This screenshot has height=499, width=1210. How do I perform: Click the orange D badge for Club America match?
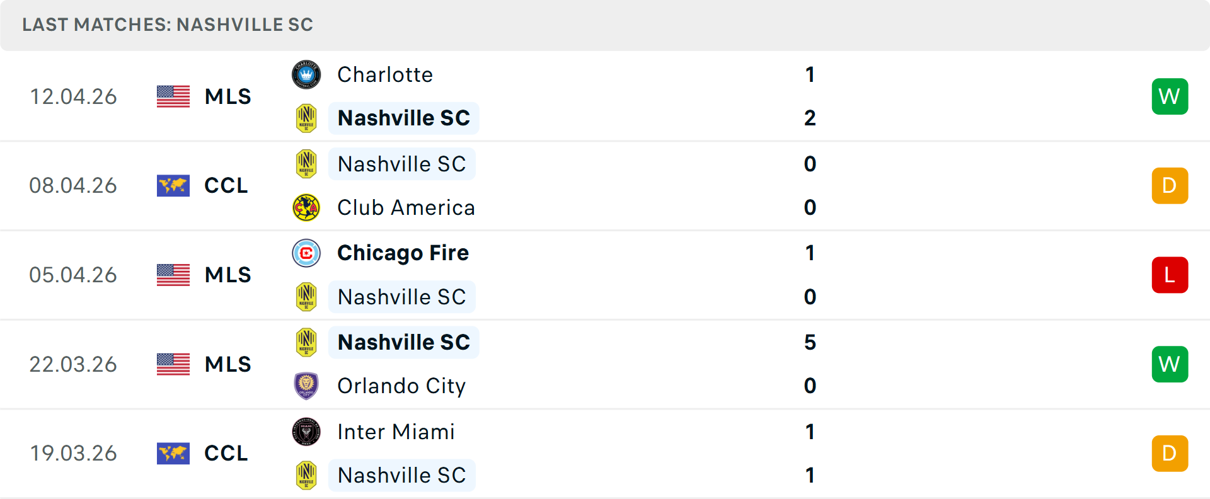point(1170,186)
